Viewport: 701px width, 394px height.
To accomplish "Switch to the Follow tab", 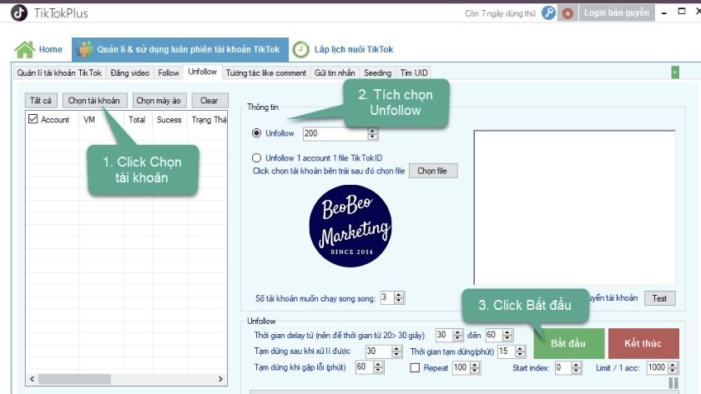I will pos(169,73).
